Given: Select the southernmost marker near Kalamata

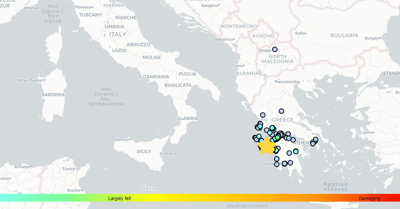Looking at the screenshot, I should click(x=277, y=164).
